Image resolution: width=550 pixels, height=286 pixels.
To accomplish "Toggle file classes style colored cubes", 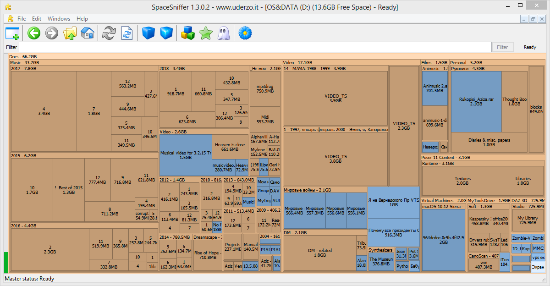I will point(188,33).
